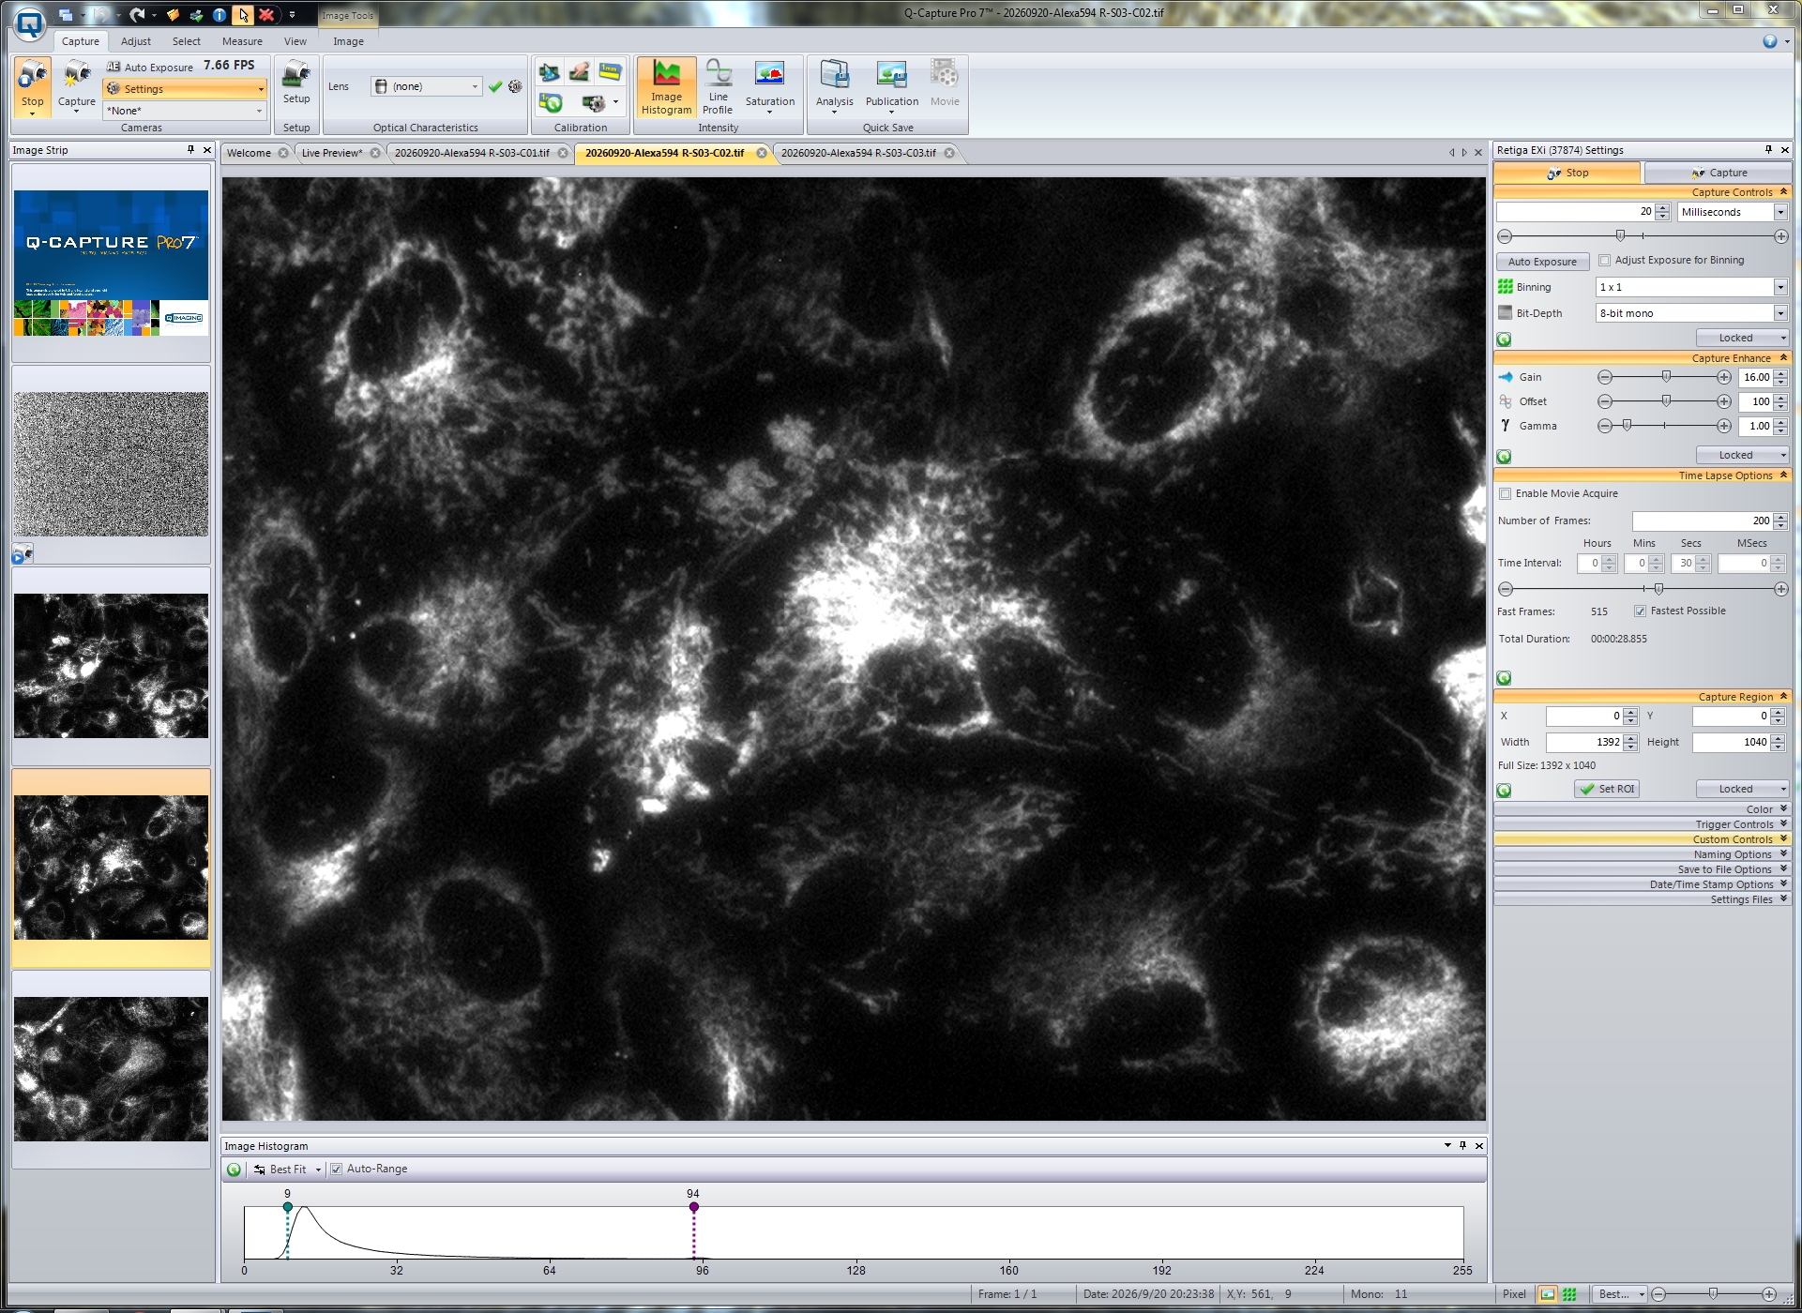Viewport: 1802px width, 1313px height.
Task: Reset Capture Region with green refresh icon
Action: 1504,791
